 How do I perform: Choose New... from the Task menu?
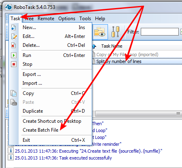coord(50,27)
